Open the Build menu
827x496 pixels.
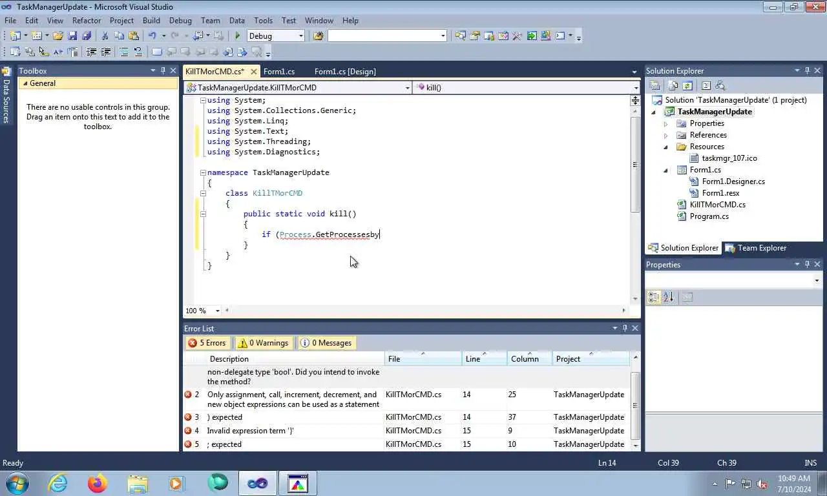[151, 21]
